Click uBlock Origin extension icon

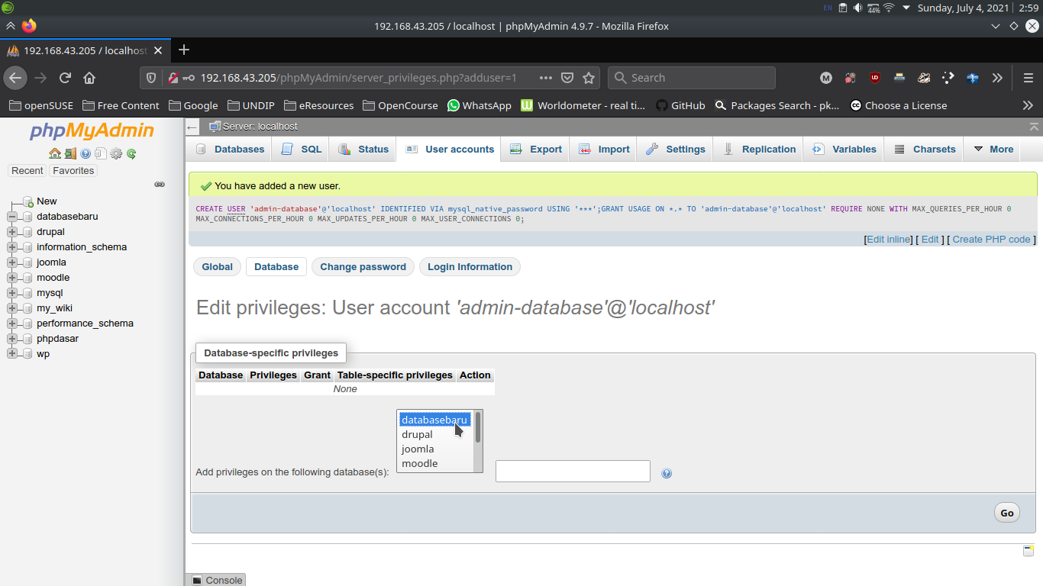coord(875,78)
